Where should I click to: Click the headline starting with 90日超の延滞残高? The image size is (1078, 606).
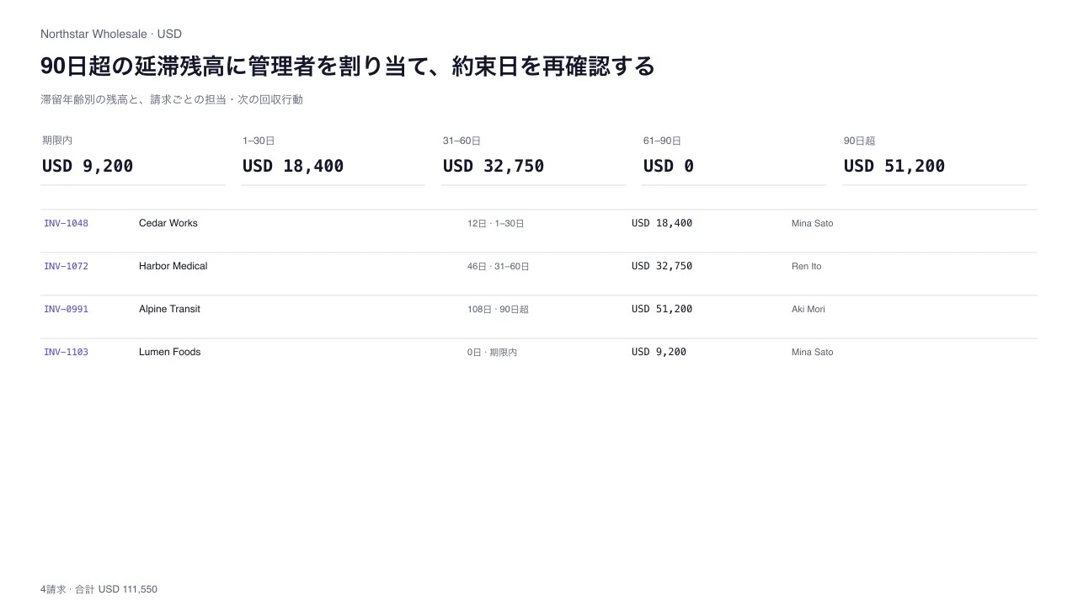[x=348, y=66]
